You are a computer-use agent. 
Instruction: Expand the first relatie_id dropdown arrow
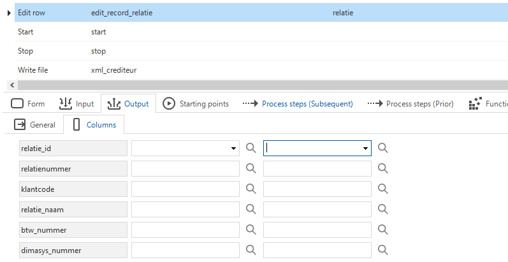pyautogui.click(x=233, y=149)
